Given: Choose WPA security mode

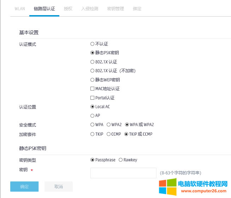Looking at the screenshot, I should point(93,125).
